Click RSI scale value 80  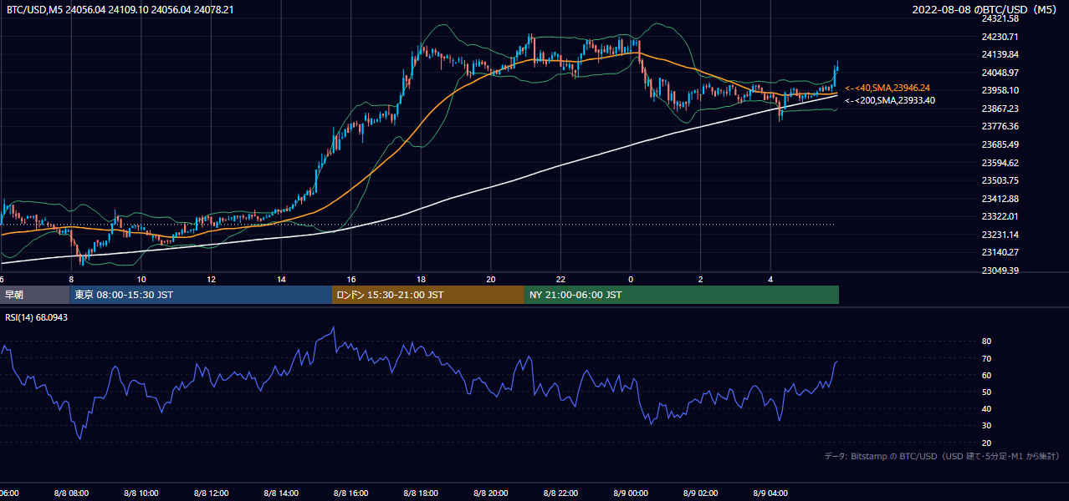pyautogui.click(x=986, y=342)
